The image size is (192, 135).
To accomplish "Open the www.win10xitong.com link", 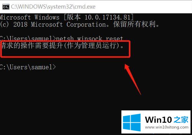I will pyautogui.click(x=167, y=127).
